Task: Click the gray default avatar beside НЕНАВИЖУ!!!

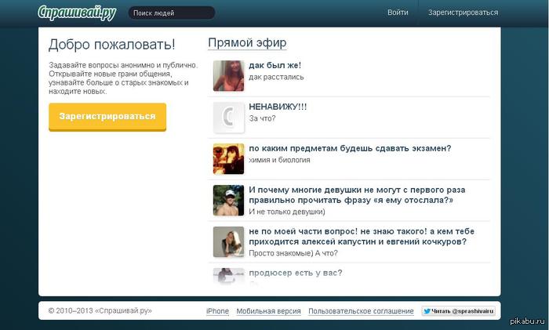Action: pyautogui.click(x=228, y=118)
